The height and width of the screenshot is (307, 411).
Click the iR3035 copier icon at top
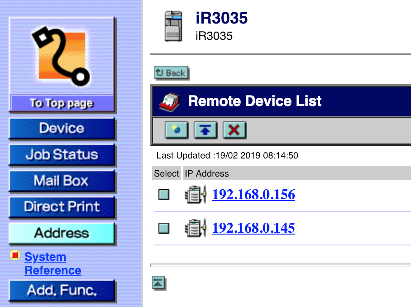coord(175,26)
